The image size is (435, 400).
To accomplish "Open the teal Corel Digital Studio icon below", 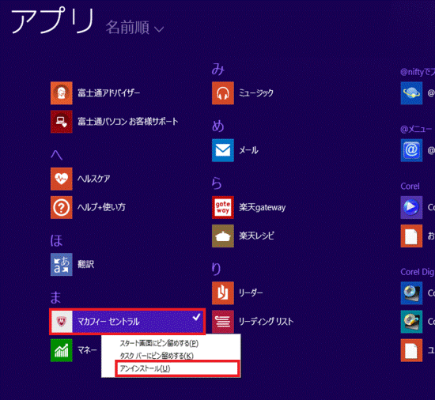I will tap(411, 322).
